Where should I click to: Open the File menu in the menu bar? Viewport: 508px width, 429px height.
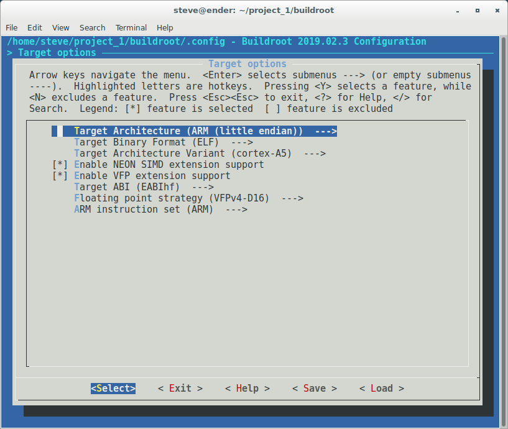click(x=12, y=28)
